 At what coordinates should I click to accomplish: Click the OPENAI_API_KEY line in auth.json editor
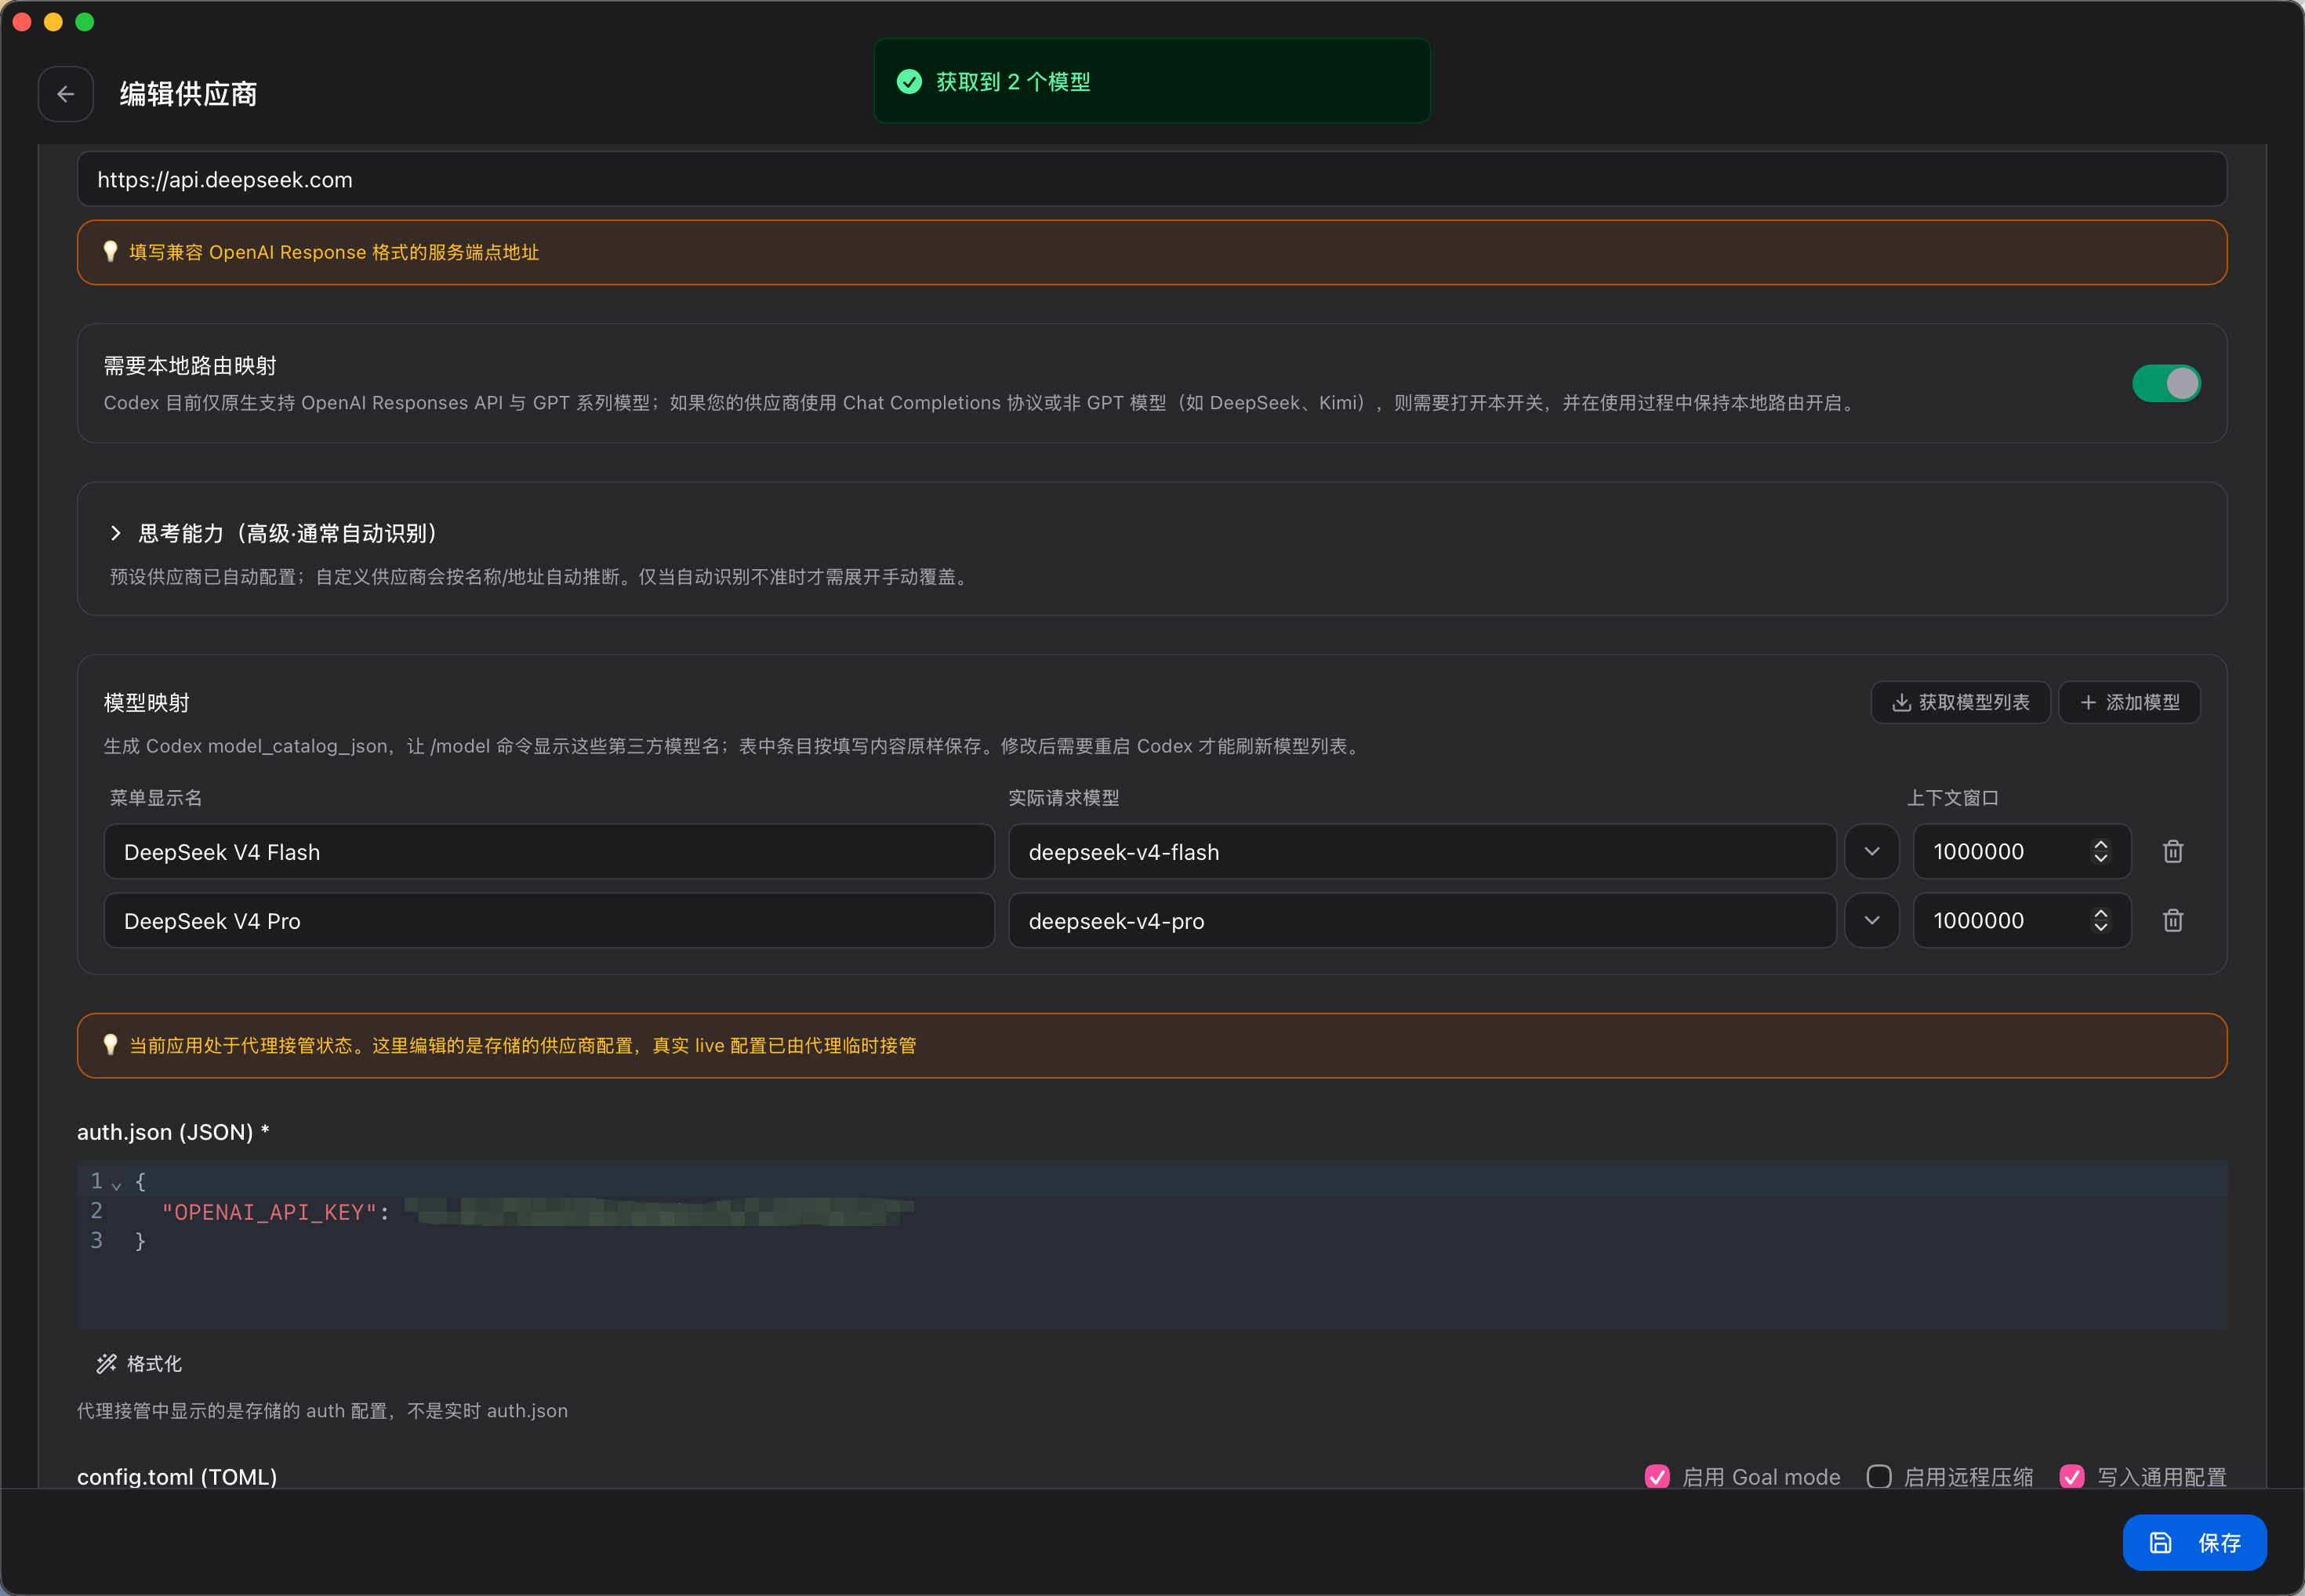(1152, 1212)
